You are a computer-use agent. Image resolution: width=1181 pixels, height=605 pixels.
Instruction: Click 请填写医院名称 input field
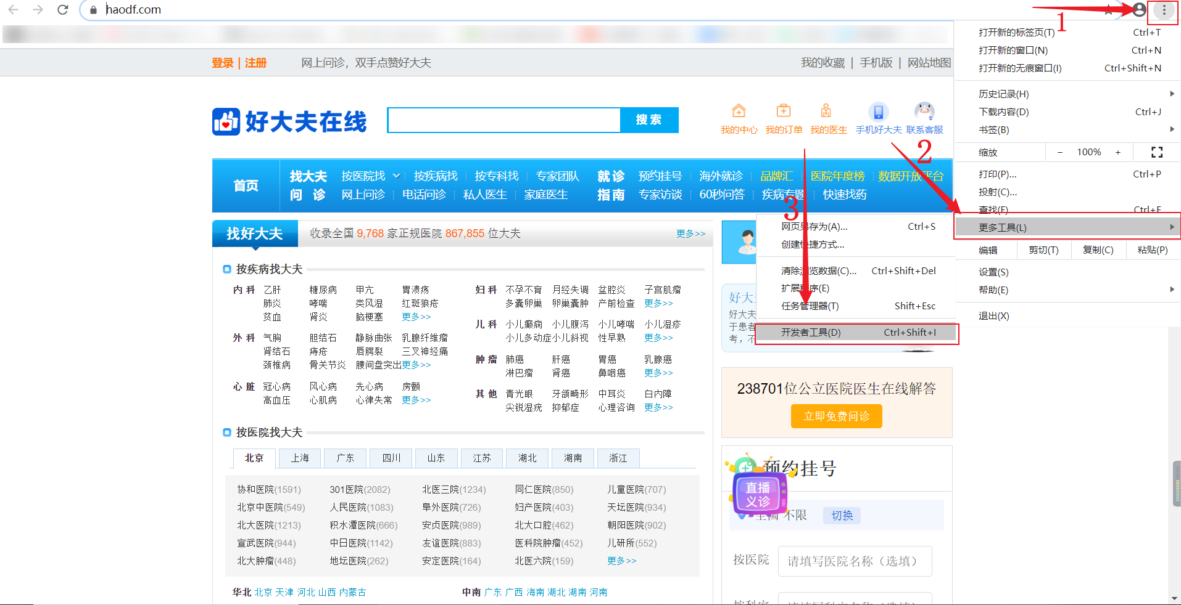[855, 561]
